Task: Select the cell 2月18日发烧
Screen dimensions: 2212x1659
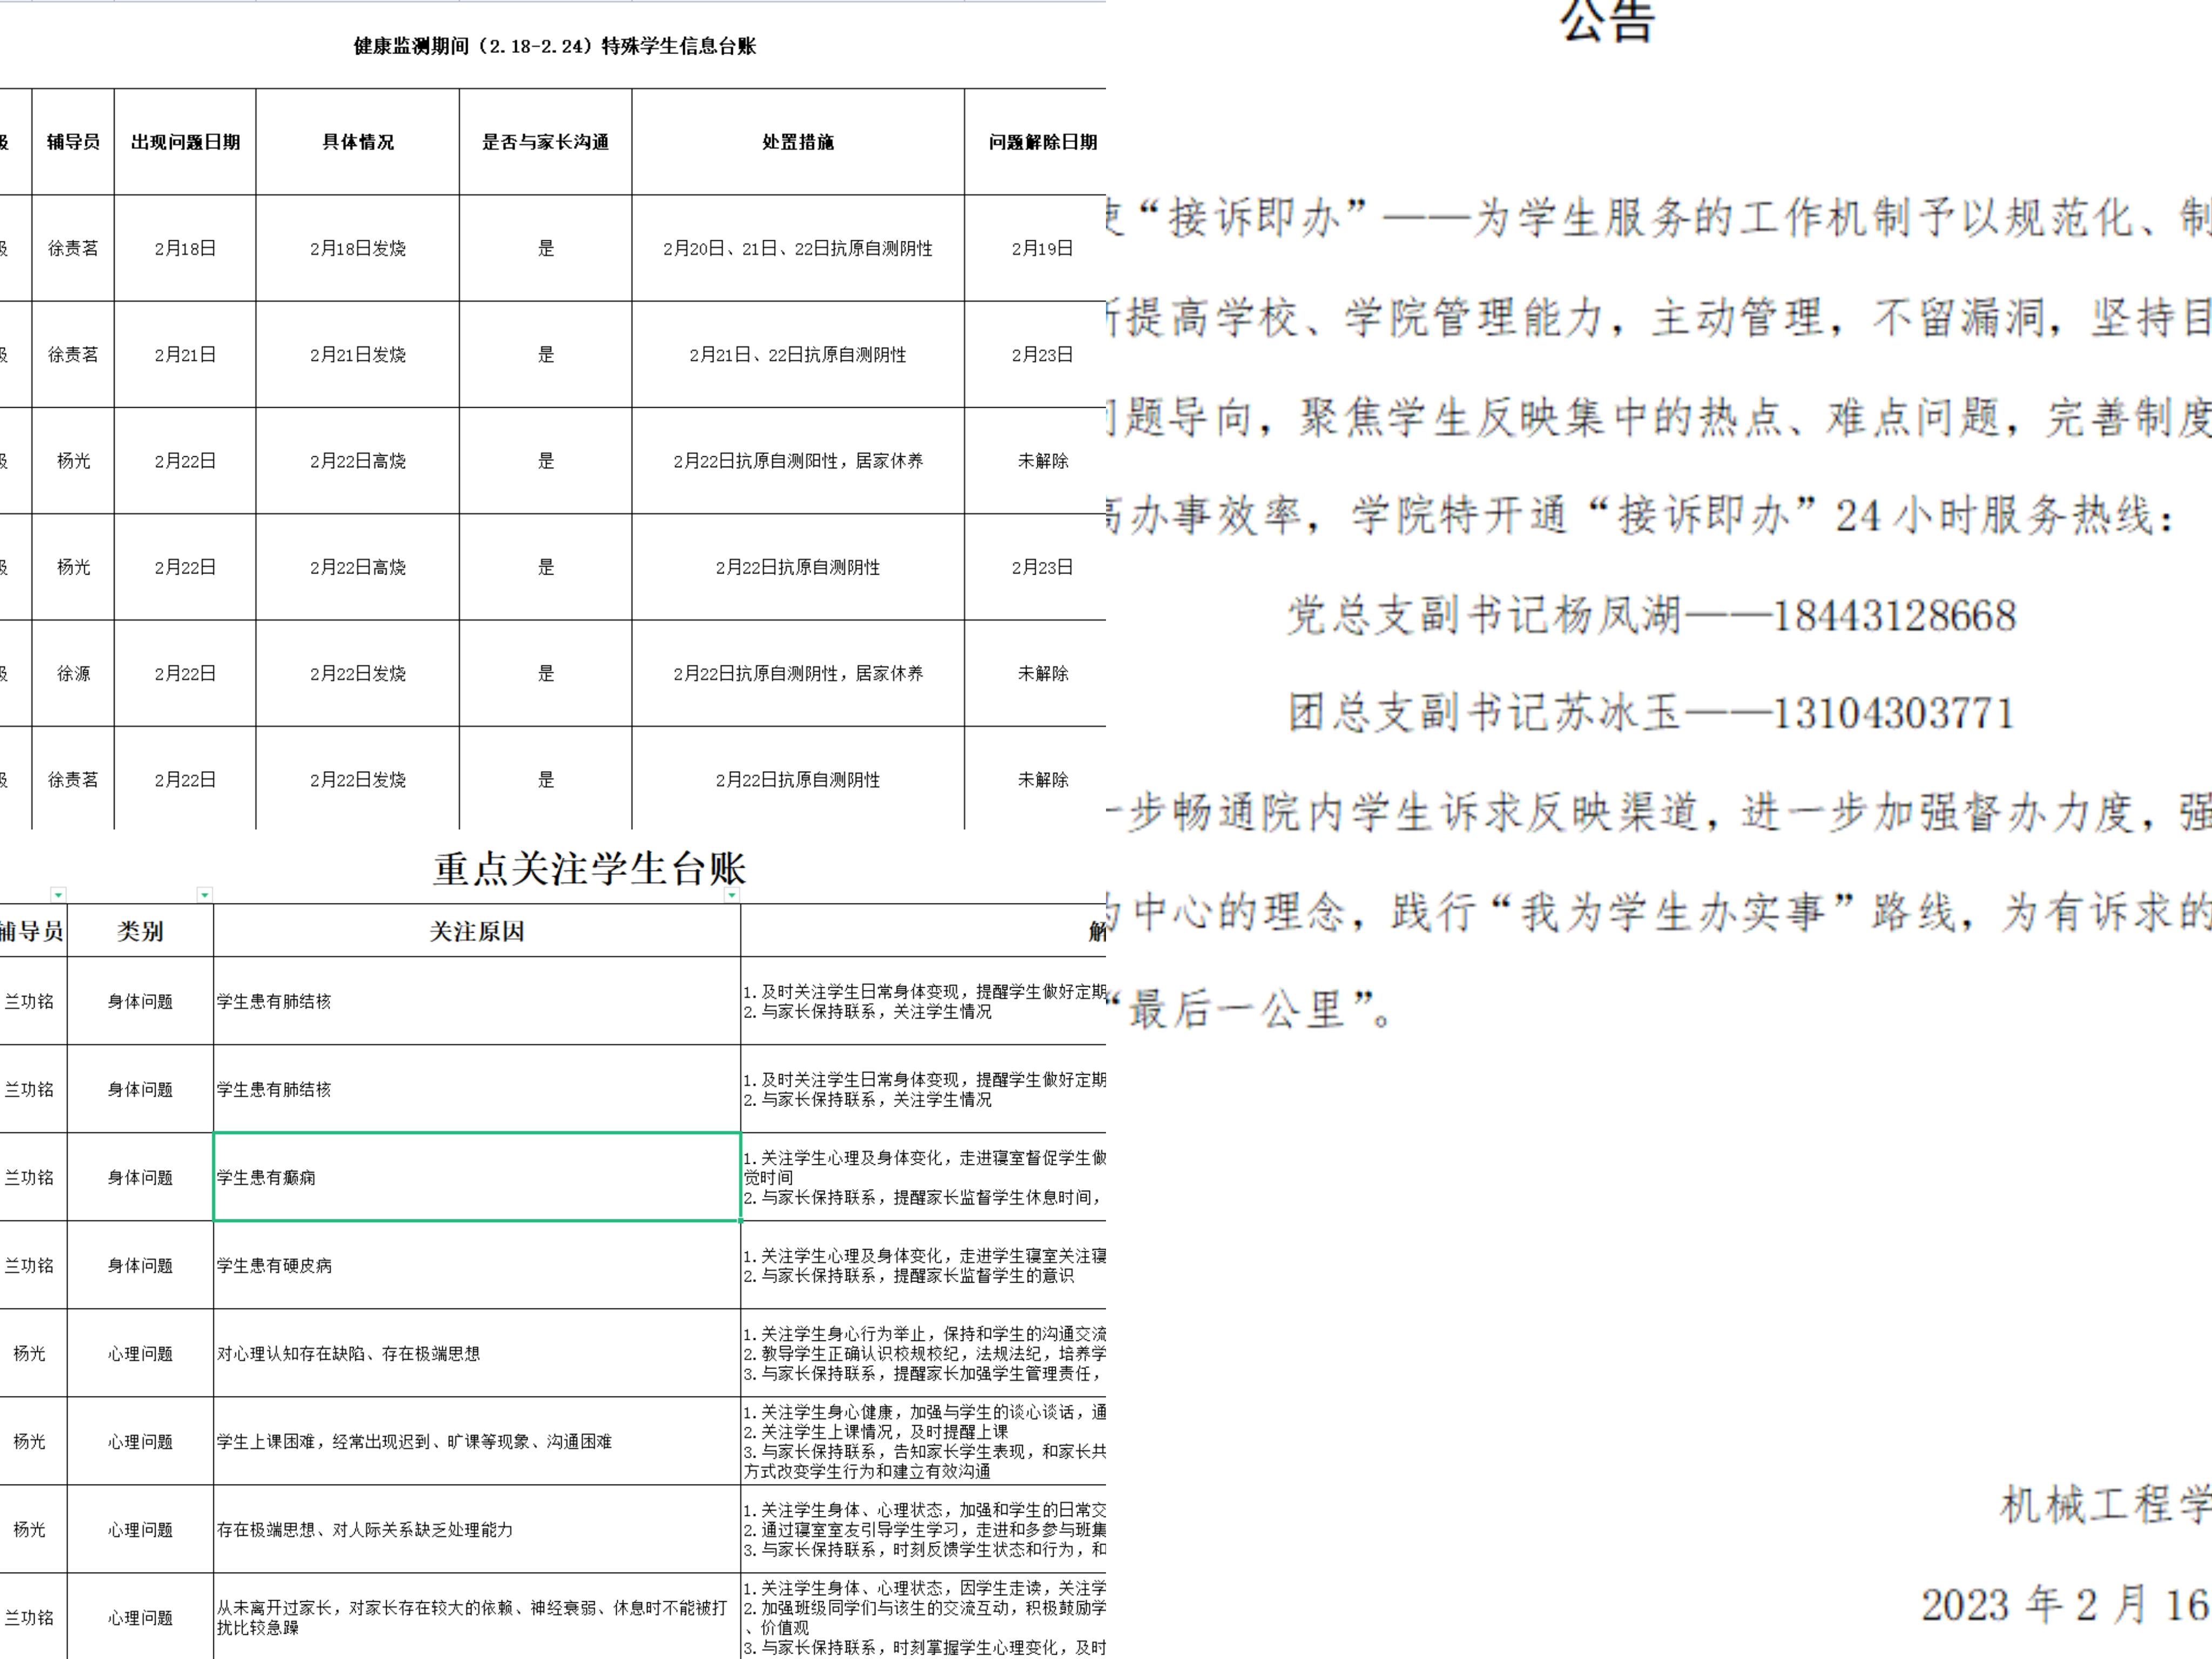Action: 358,248
